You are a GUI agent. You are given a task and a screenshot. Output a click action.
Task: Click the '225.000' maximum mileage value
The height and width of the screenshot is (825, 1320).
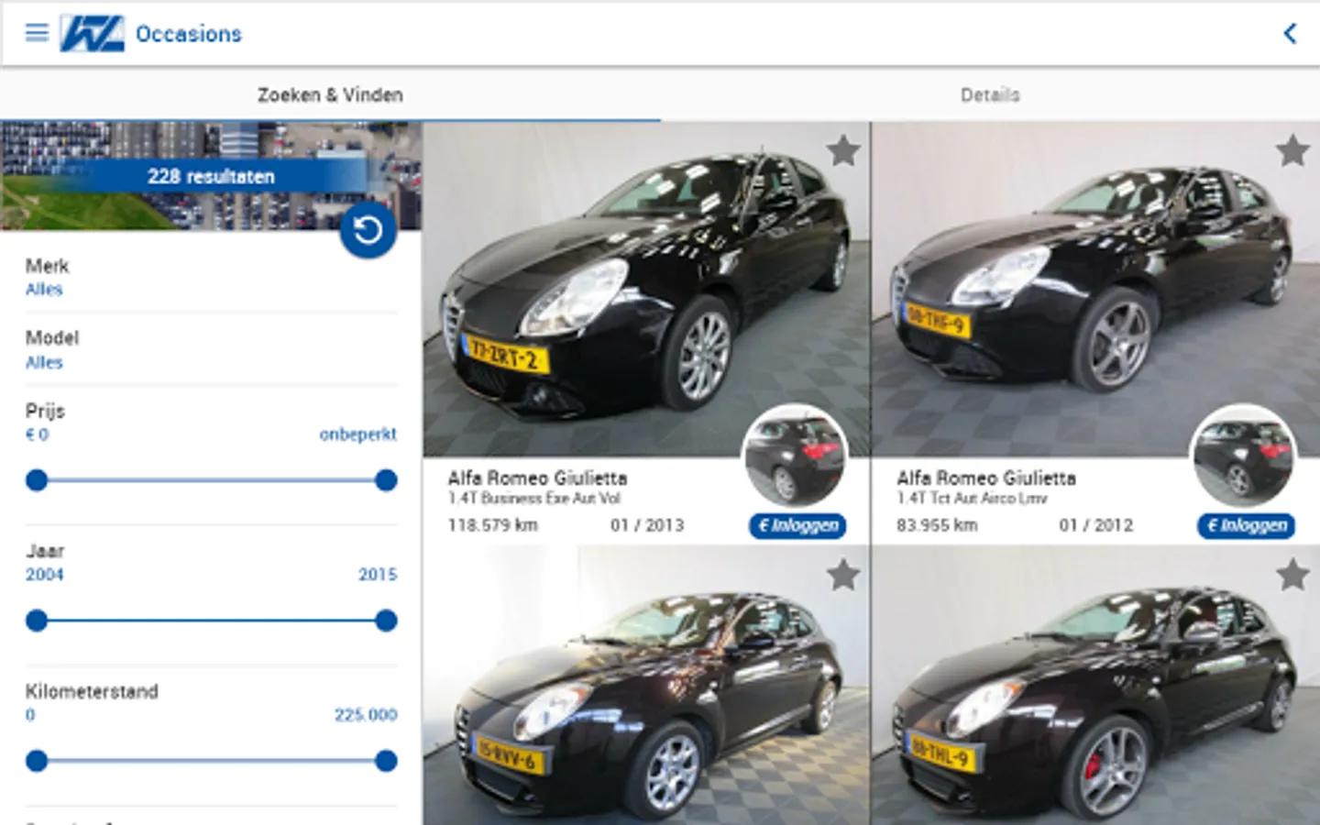(366, 715)
